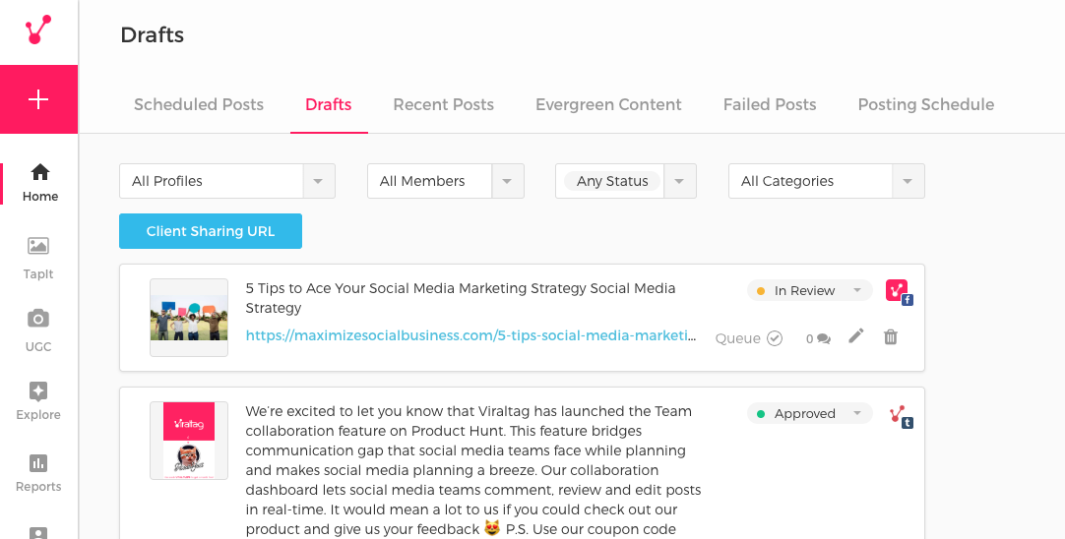Screen dimensions: 1065x539
Task: Delete the first draft via trash icon
Action: pyautogui.click(x=891, y=336)
